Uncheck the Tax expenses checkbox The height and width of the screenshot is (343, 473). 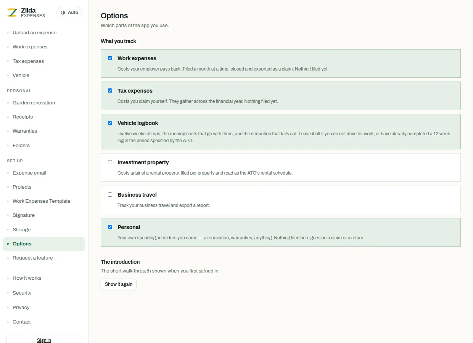(x=110, y=91)
